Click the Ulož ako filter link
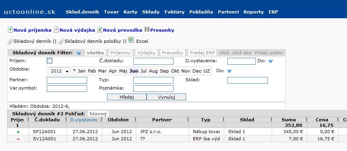Image resolution: width=347 pixels, height=151 pixels. (242, 53)
